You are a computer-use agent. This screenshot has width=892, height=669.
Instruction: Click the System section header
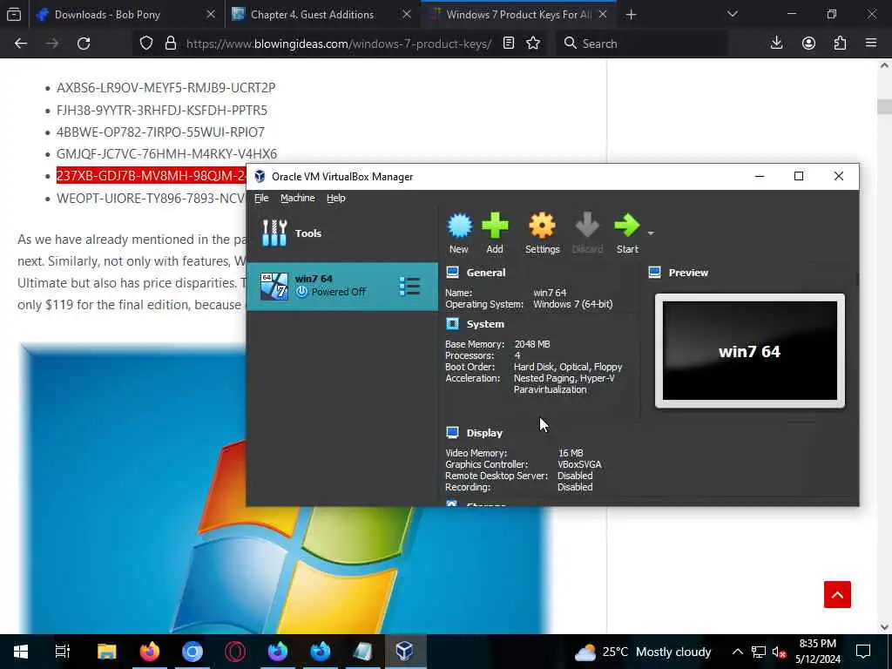click(x=484, y=324)
